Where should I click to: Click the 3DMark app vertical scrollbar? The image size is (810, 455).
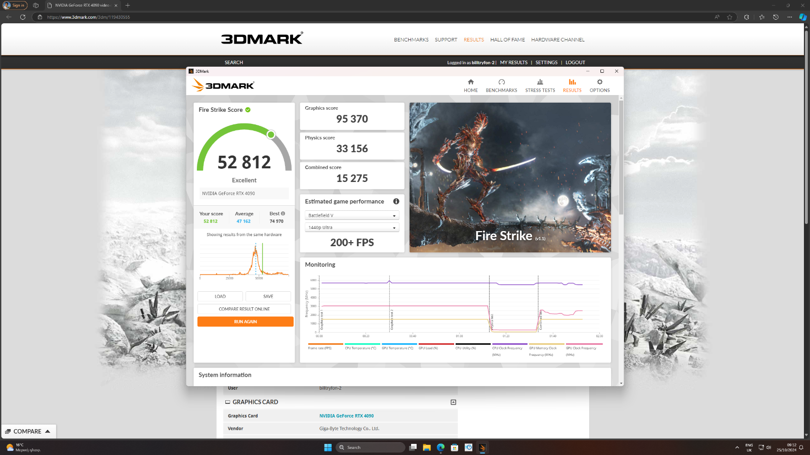[621, 157]
